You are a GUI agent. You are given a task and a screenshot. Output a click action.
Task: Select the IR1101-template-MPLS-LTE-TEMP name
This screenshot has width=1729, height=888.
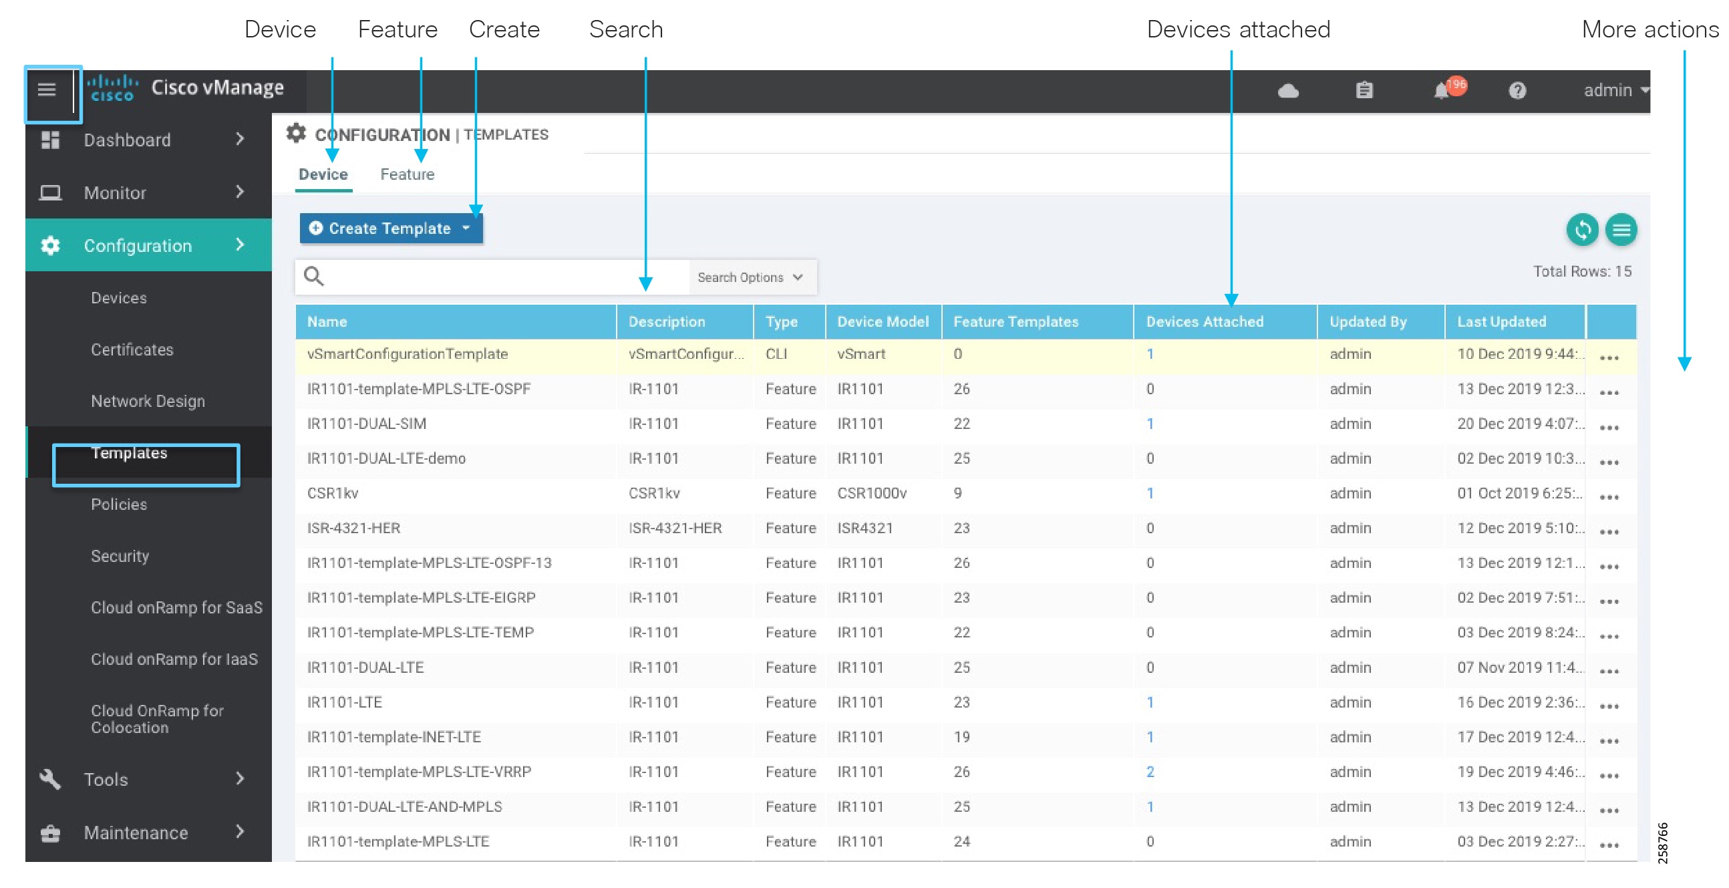click(x=421, y=633)
